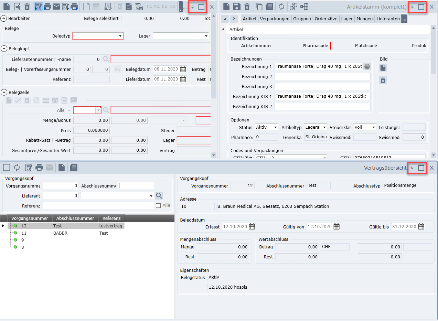Tick the Alle checkbox next to Referenz
The width and height of the screenshot is (438, 321).
click(x=158, y=205)
